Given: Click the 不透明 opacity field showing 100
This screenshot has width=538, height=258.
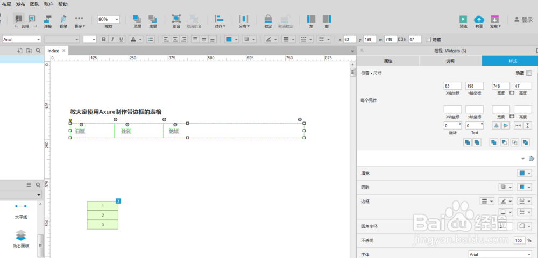Looking at the screenshot, I should (x=520, y=240).
